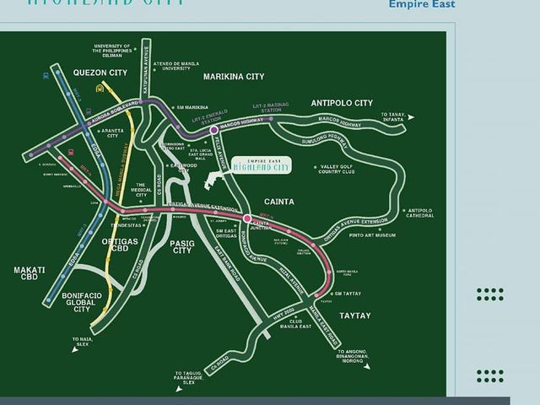This screenshot has width=540, height=405.
Task: Click the Araneta City label
Action: (x=112, y=133)
